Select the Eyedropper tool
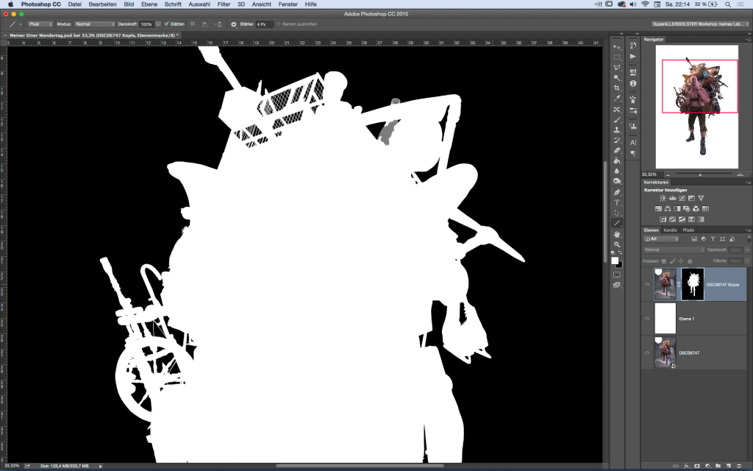The image size is (753, 471). pyautogui.click(x=617, y=99)
